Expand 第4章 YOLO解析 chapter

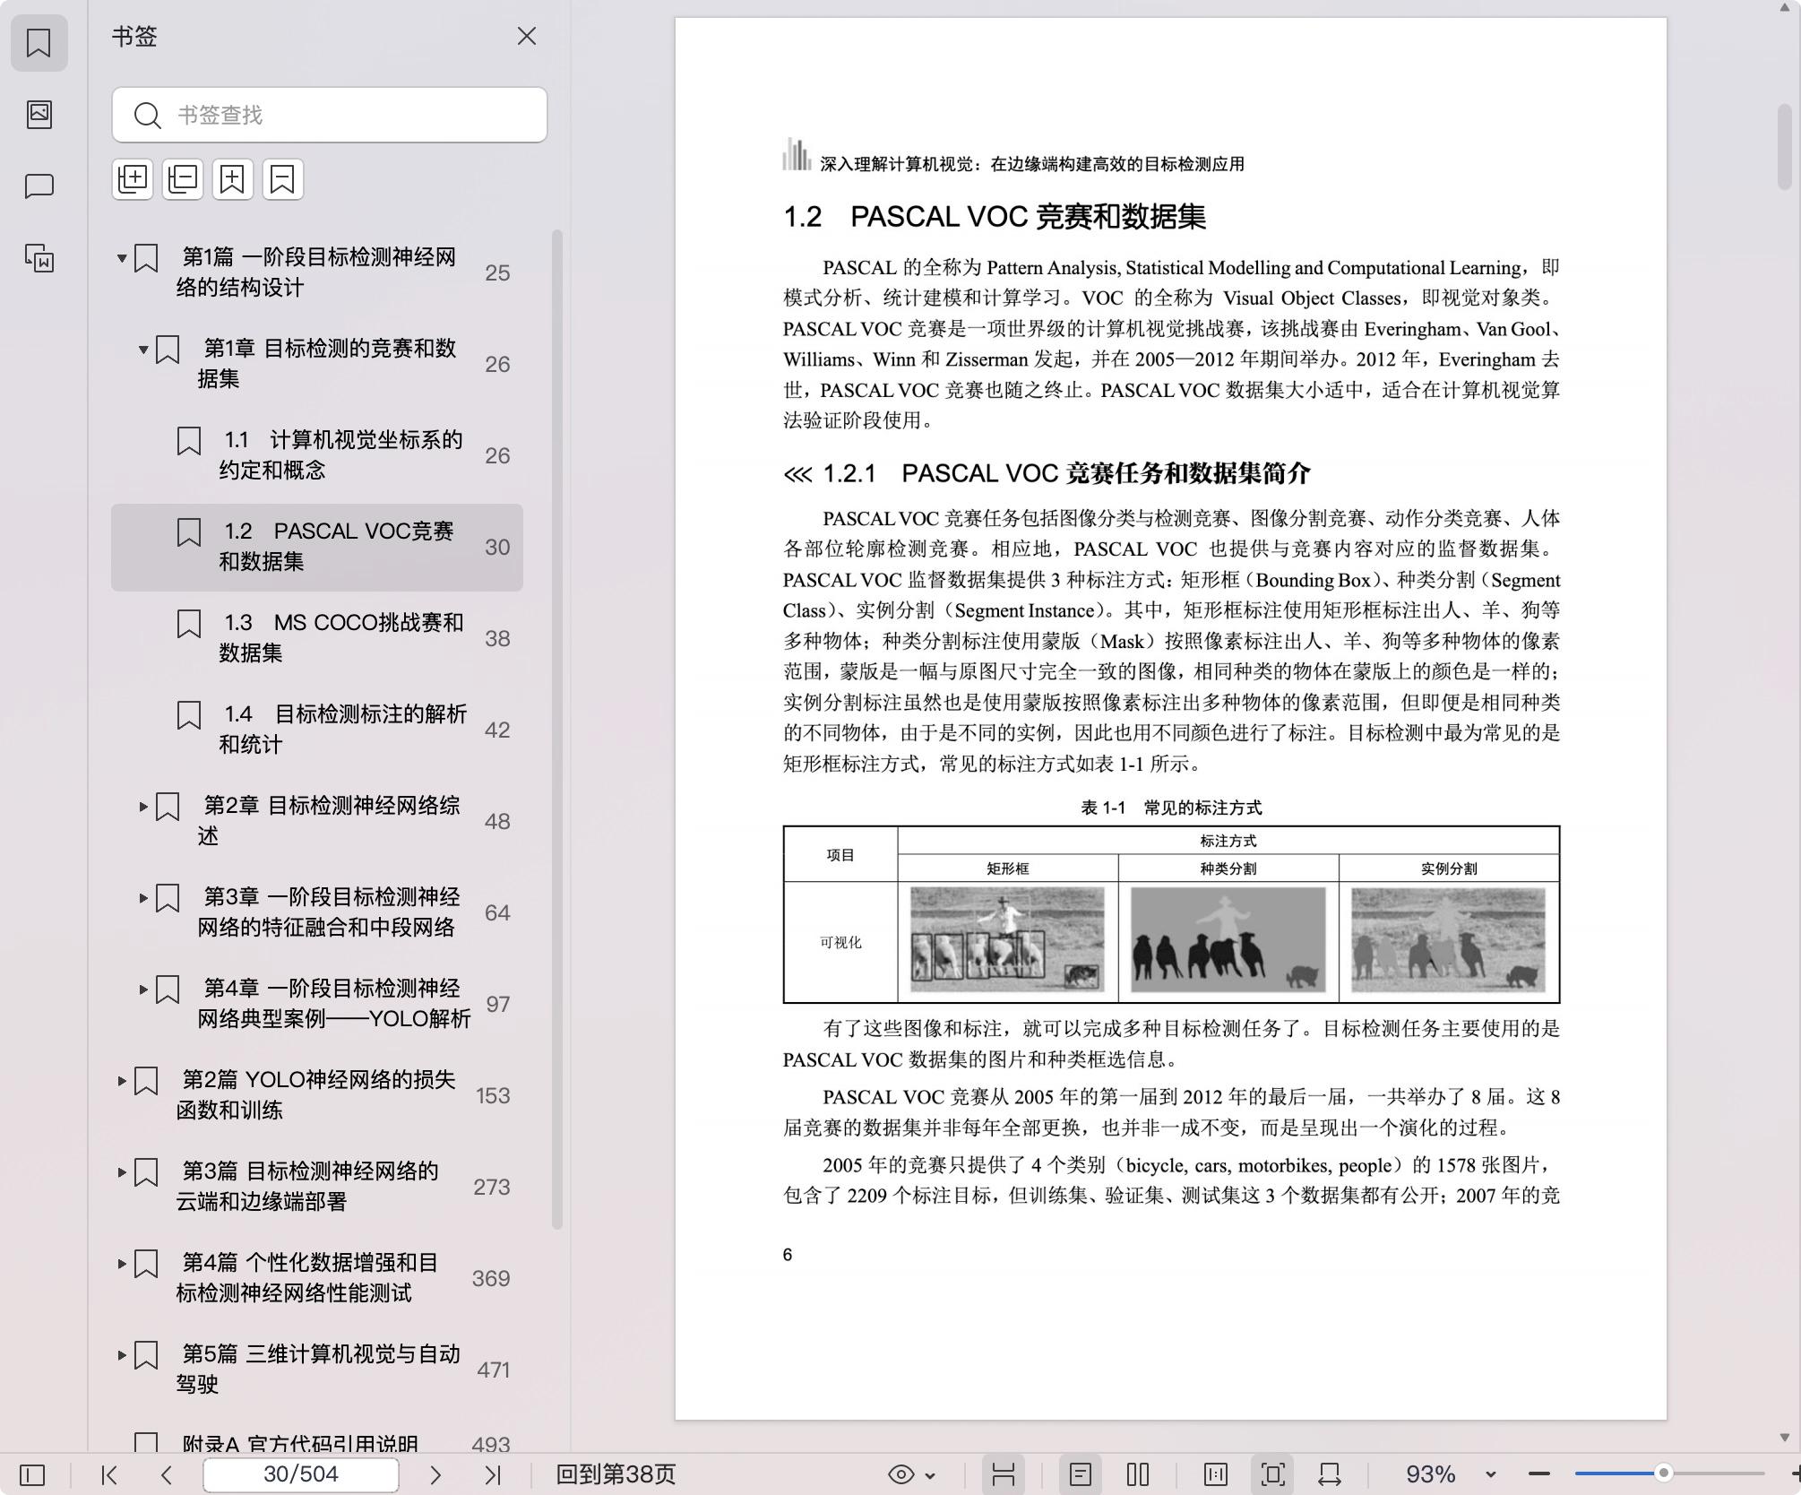point(143,989)
